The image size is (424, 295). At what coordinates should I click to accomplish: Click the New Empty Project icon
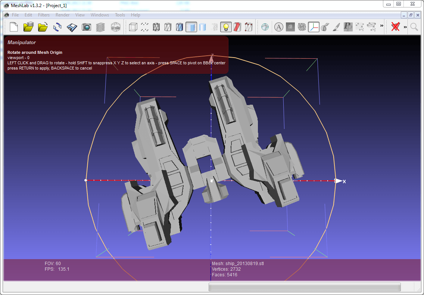pyautogui.click(x=14, y=27)
